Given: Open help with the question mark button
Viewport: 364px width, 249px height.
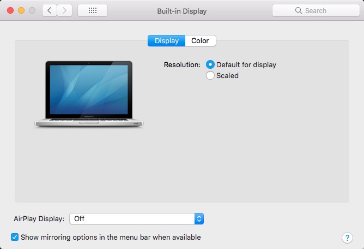Looking at the screenshot, I should (347, 238).
